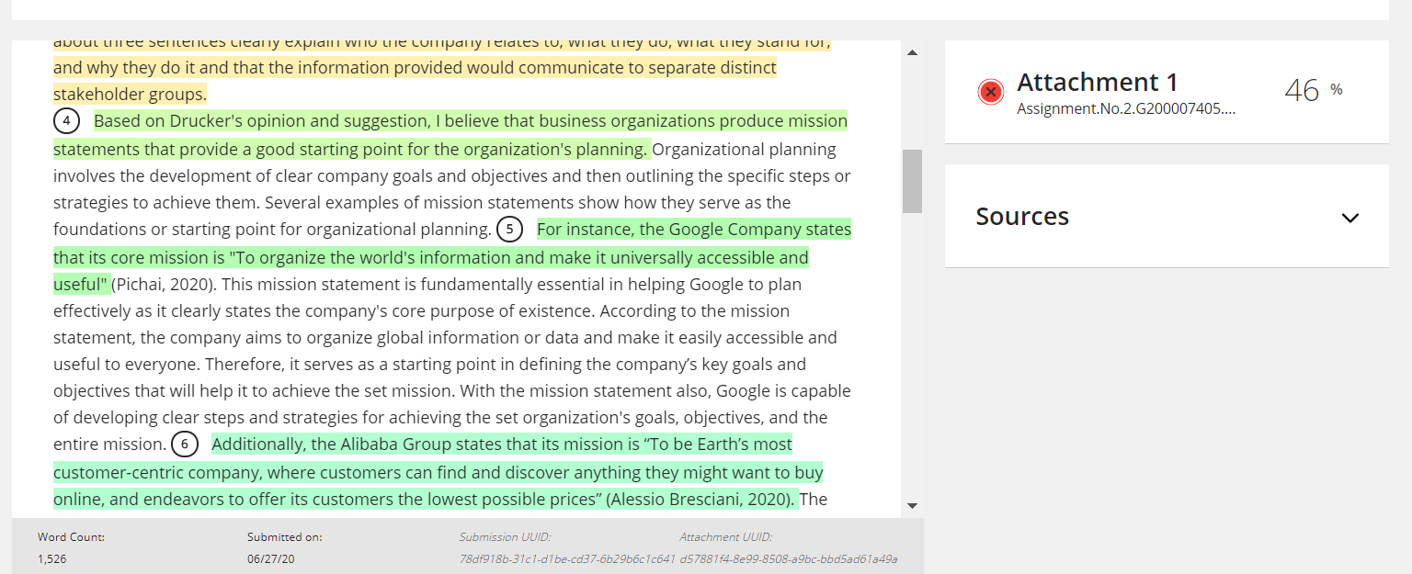Click the Sources section title

tap(1022, 216)
